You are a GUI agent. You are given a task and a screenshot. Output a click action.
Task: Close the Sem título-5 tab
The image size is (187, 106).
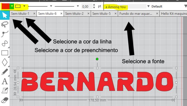tap(116, 14)
